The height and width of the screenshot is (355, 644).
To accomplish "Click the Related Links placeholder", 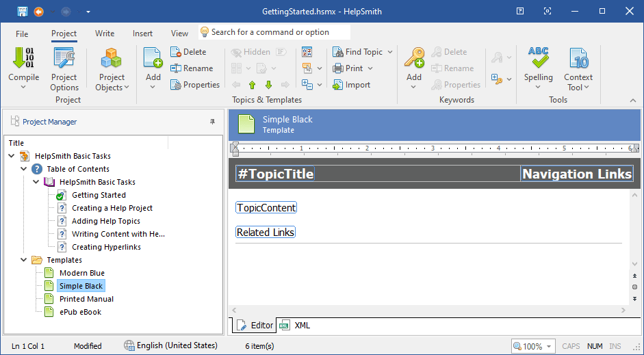I will click(266, 233).
